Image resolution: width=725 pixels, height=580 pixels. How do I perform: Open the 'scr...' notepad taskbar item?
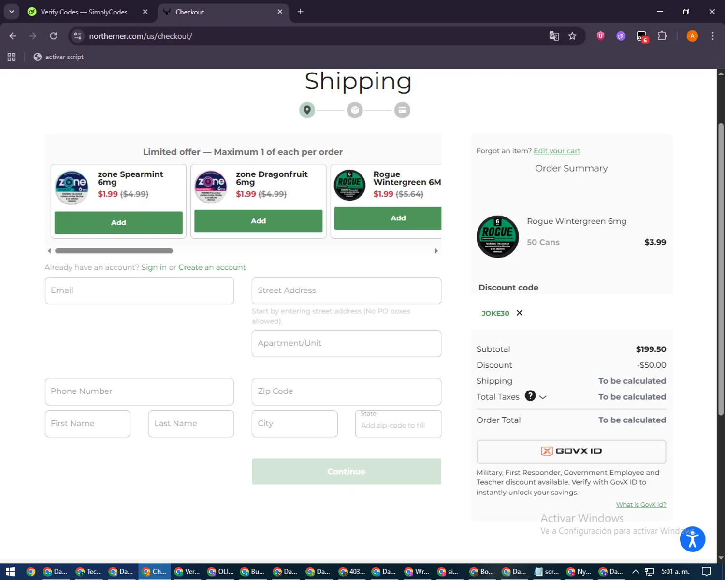pyautogui.click(x=547, y=572)
